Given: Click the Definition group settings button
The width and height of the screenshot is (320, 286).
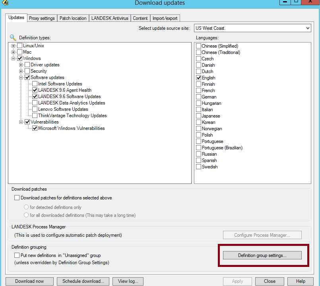Looking at the screenshot, I should coord(262,255).
